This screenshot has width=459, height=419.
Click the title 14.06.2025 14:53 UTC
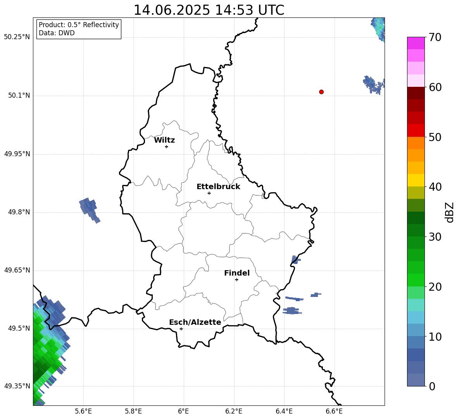tap(209, 10)
